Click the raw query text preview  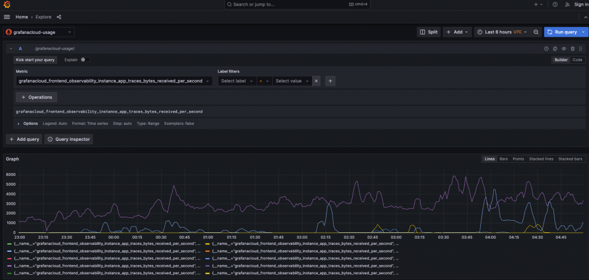pyautogui.click(x=109, y=112)
